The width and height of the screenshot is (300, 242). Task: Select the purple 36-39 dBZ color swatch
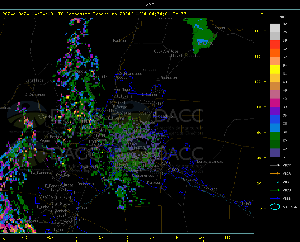[275, 111]
